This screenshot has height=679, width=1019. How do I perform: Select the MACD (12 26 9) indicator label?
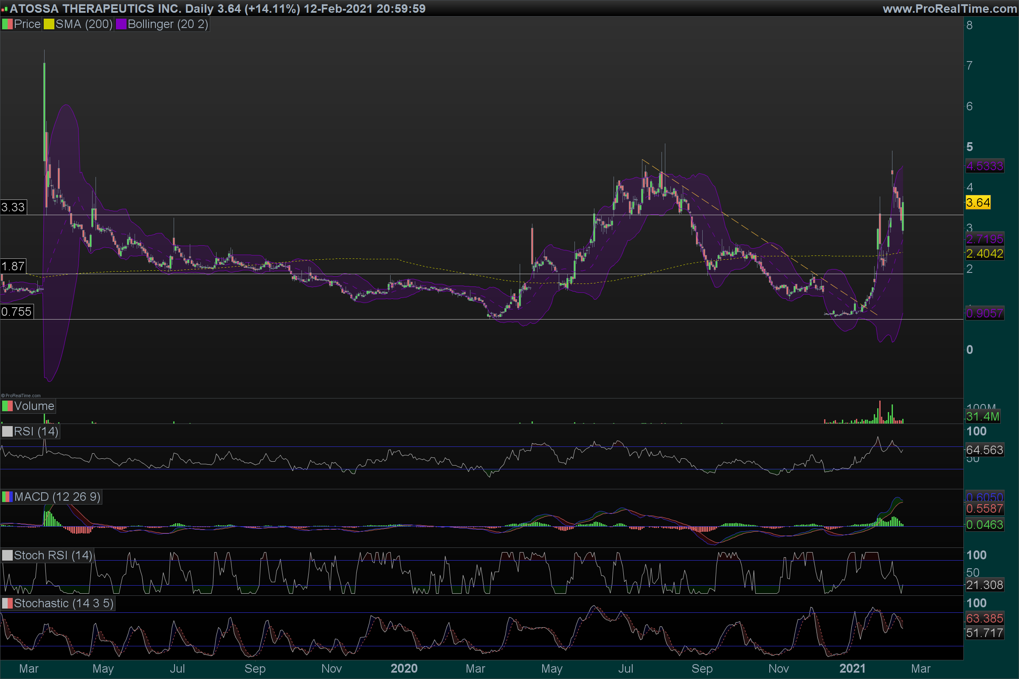(x=57, y=497)
